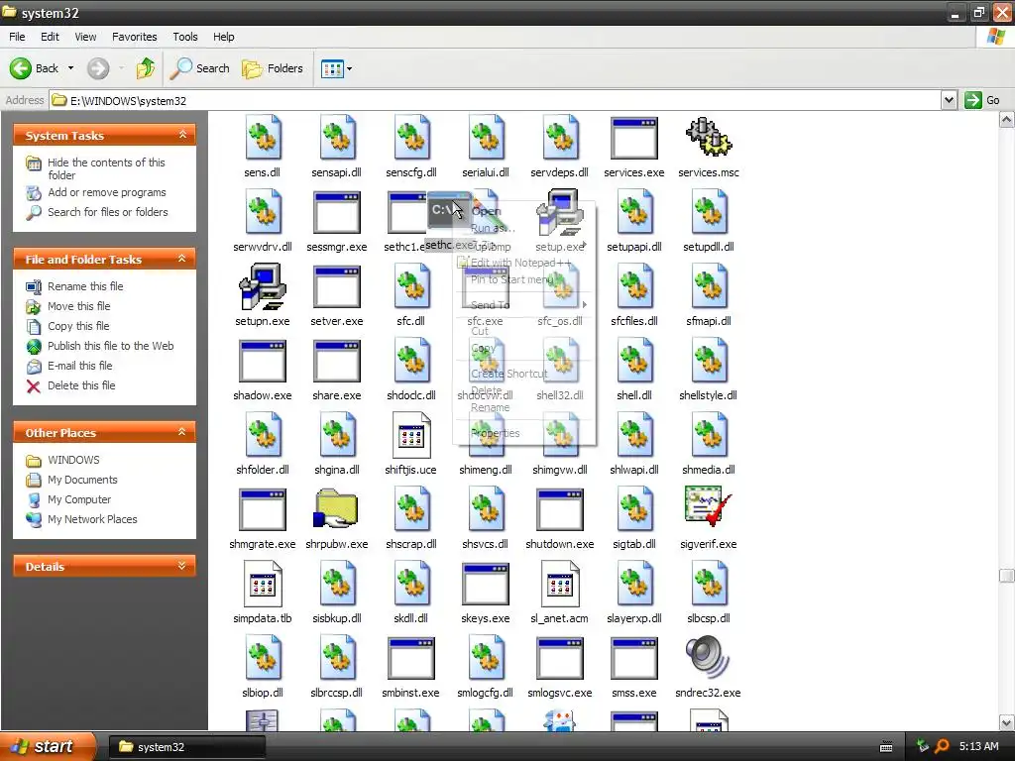This screenshot has width=1015, height=761.
Task: Select the shell.dll file icon
Action: tap(634, 360)
